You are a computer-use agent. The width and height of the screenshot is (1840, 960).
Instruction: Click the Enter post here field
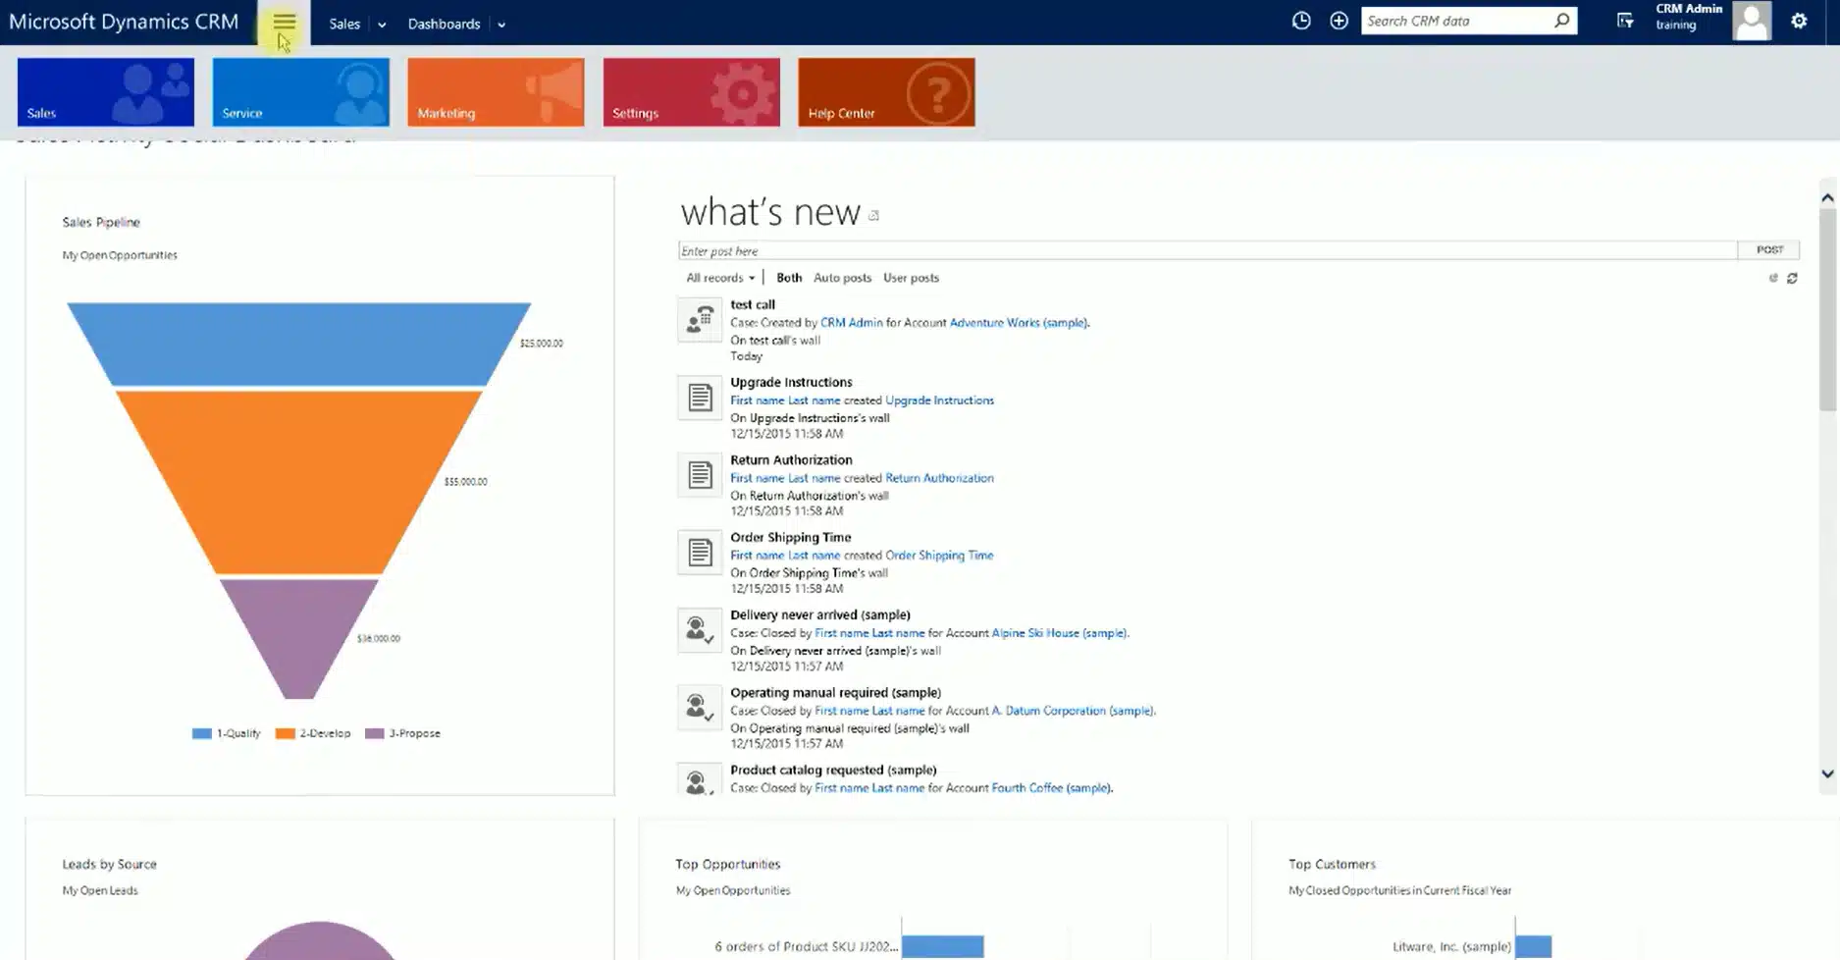tap(1207, 251)
